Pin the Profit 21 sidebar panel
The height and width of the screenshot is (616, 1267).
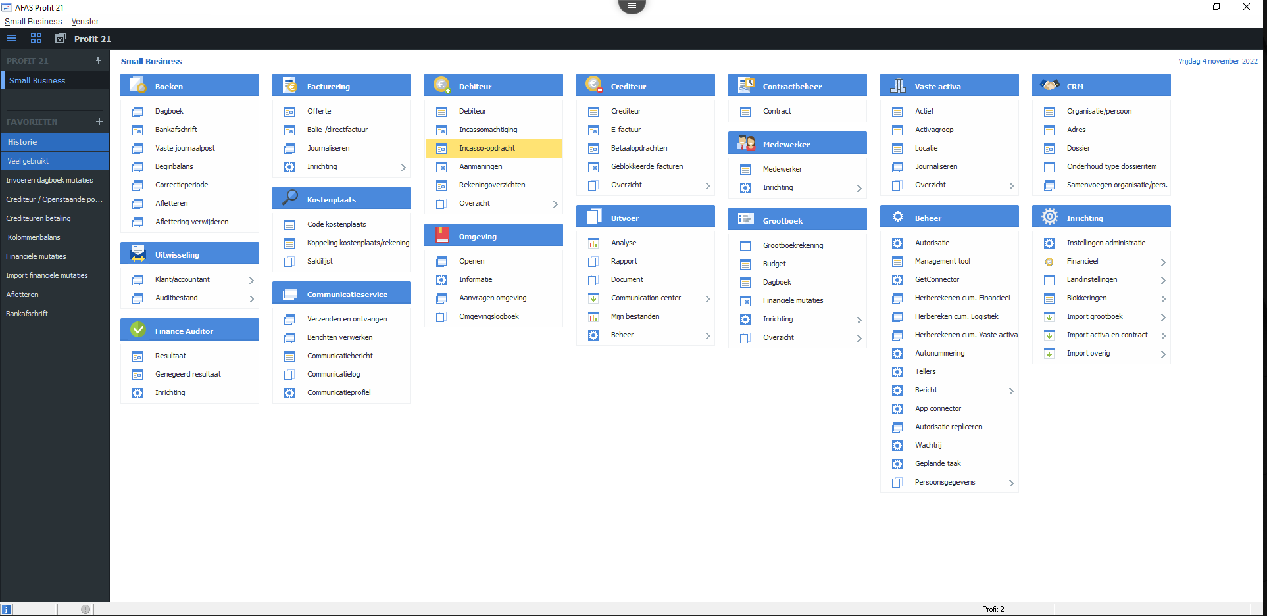[98, 60]
